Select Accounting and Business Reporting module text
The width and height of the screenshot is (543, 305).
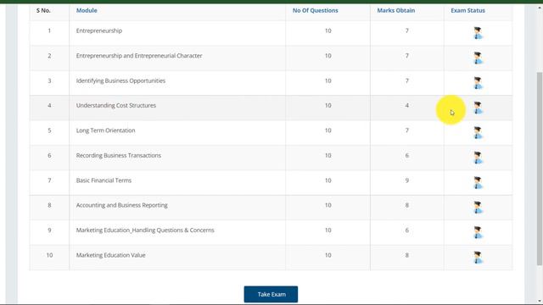(x=121, y=205)
